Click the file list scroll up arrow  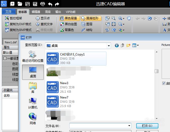pos(157,52)
